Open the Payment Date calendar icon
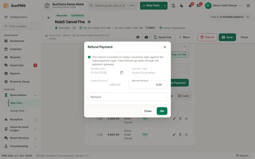The image size is (255, 159). click(x=121, y=72)
